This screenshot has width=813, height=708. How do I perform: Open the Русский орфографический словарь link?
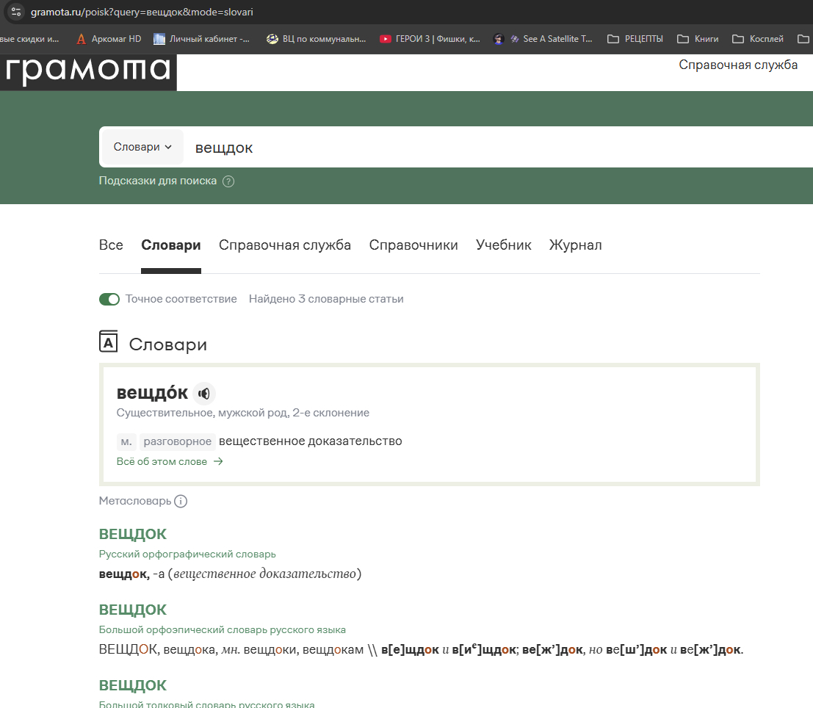[x=187, y=554]
